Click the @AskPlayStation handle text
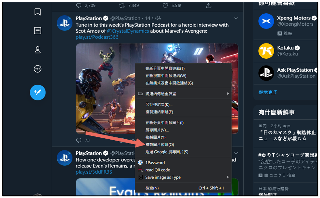Image resolution: width=320 pixels, height=198 pixels. coord(296,76)
